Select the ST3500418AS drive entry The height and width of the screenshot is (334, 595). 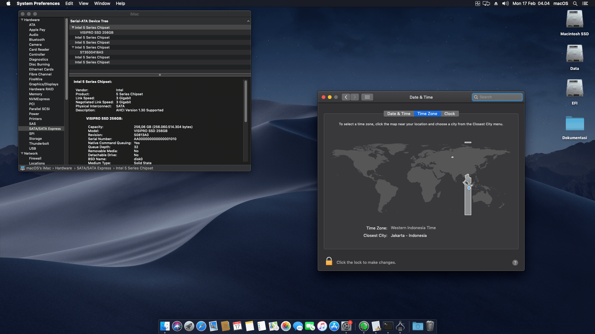[x=91, y=52]
